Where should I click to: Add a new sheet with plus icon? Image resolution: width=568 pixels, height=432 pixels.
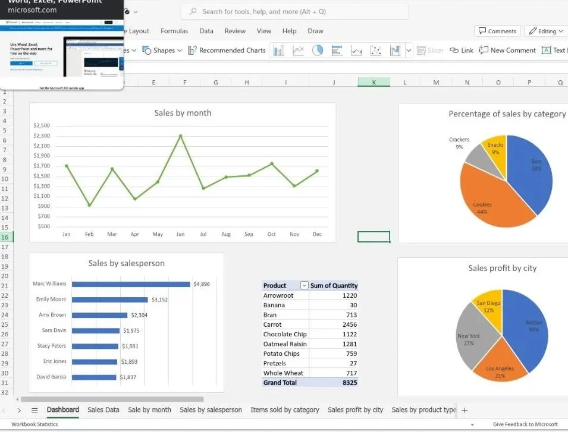pos(465,410)
